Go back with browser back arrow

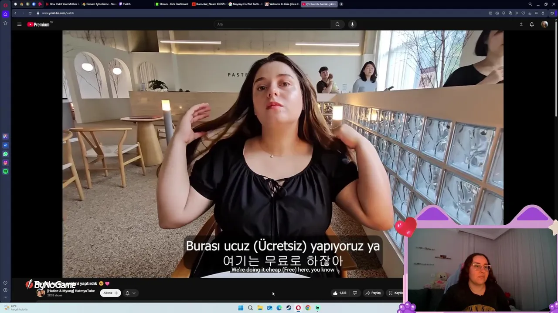(15, 13)
